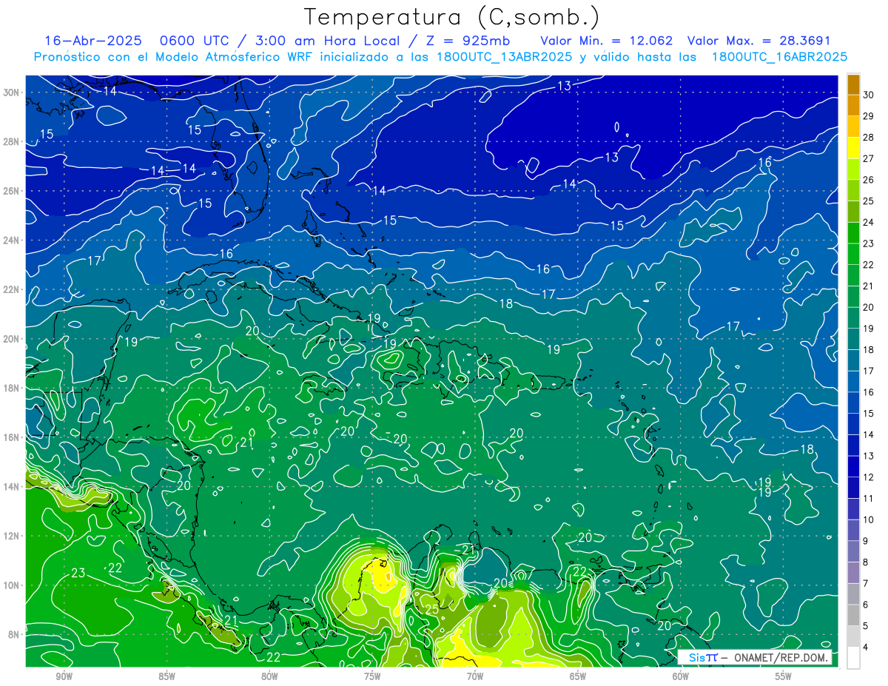Click the latitude axis label '30N'
Image resolution: width=888 pixels, height=686 pixels.
11,93
